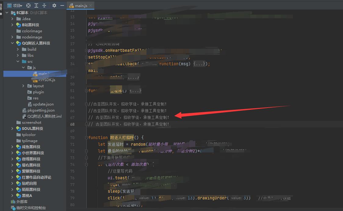Open the 项目 view dropdown
This screenshot has height=211, width=343.
[x=17, y=5]
